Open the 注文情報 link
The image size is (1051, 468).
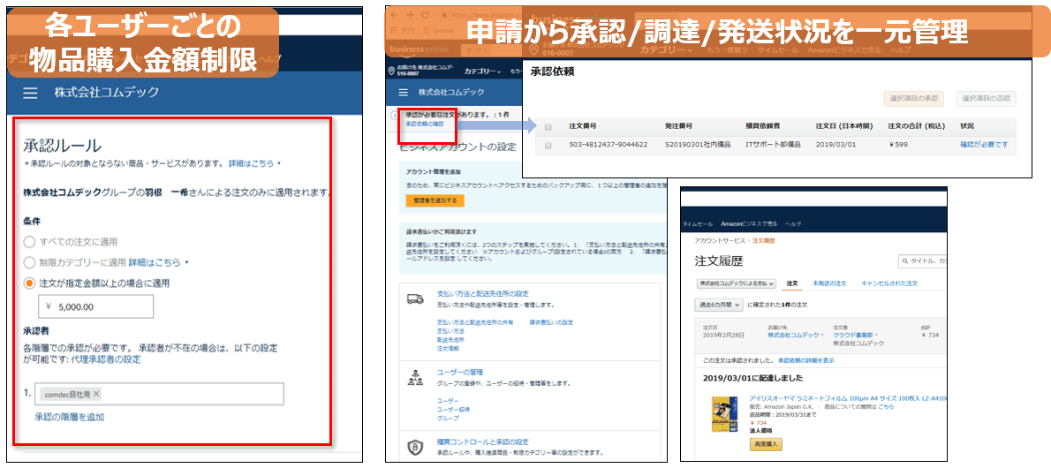click(447, 349)
